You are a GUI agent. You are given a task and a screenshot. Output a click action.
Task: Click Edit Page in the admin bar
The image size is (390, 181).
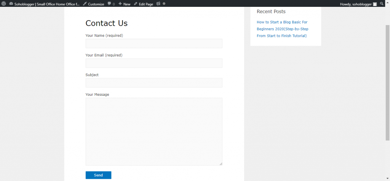click(x=144, y=4)
